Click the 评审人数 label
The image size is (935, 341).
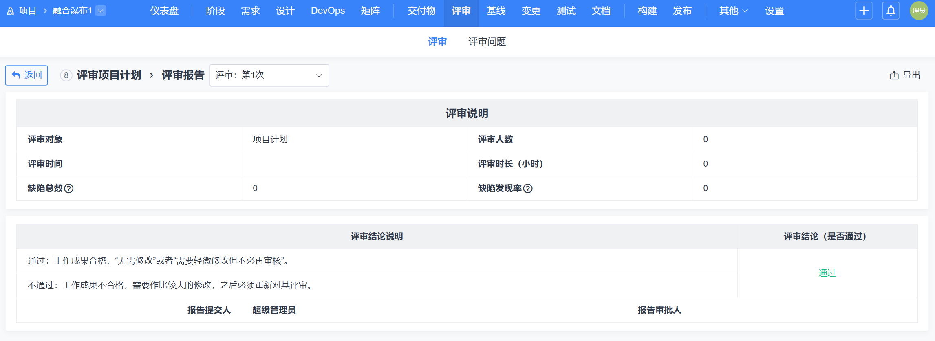[x=495, y=139]
